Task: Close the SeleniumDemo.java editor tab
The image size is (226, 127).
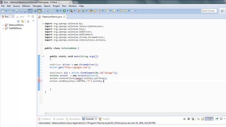Action: pos(64,17)
